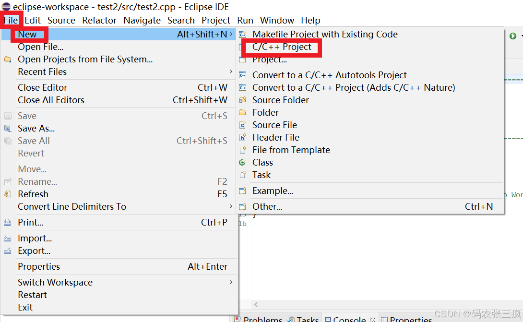
Task: Expand the Recent Files submenu arrow
Action: coord(231,72)
